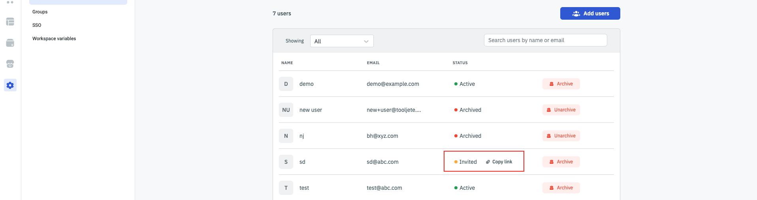757x200 pixels.
Task: Click the copy icon beside Copy link
Action: 488,162
